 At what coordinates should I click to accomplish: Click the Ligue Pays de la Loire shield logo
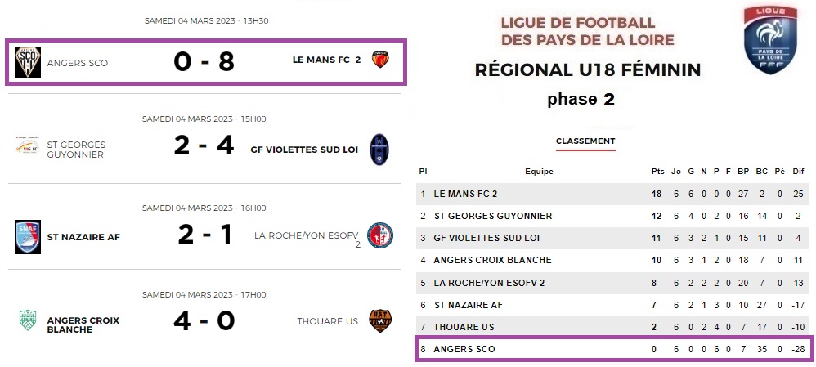771,40
